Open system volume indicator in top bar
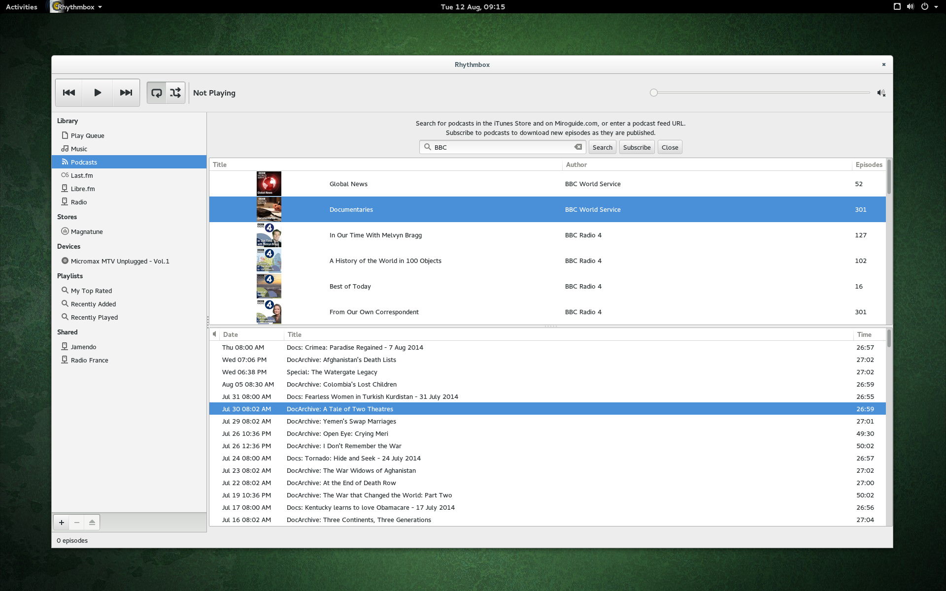This screenshot has height=591, width=946. pos(910,7)
